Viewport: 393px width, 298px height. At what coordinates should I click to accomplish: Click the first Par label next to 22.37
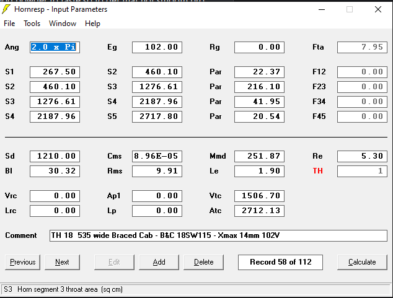click(216, 72)
